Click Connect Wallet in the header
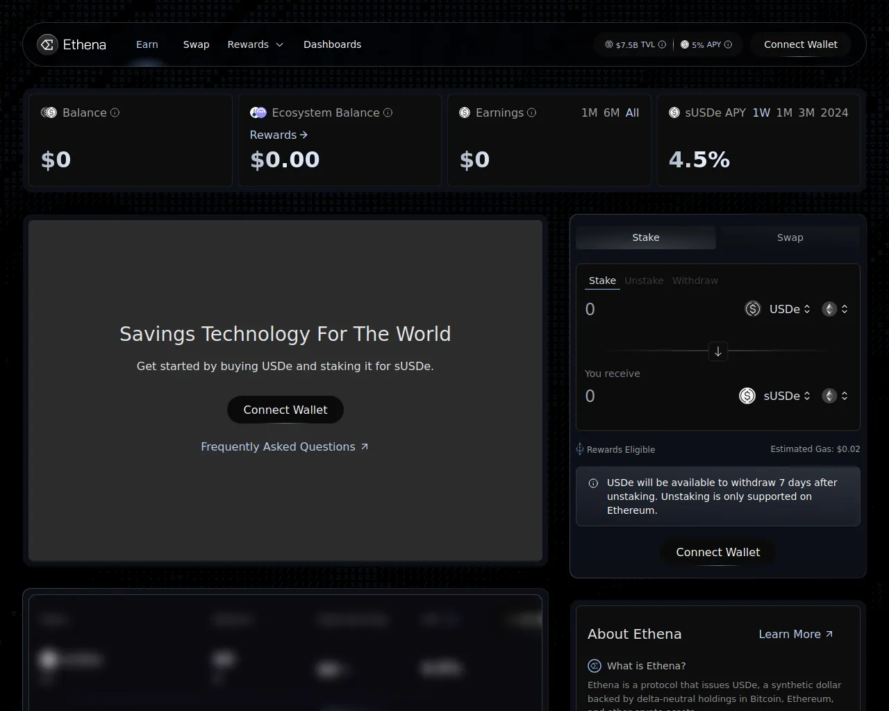This screenshot has width=889, height=711. 801,44
